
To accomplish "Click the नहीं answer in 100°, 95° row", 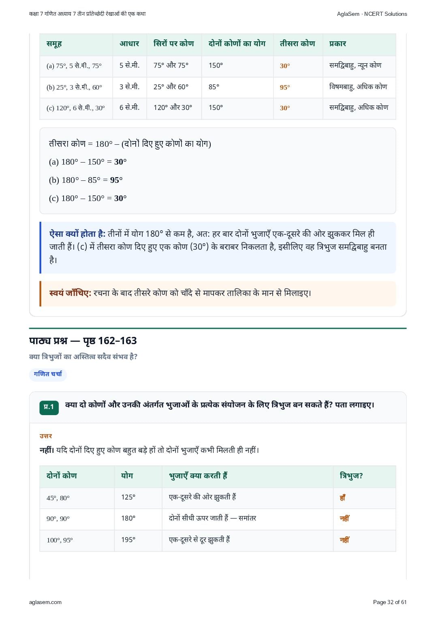I will tap(344, 540).
